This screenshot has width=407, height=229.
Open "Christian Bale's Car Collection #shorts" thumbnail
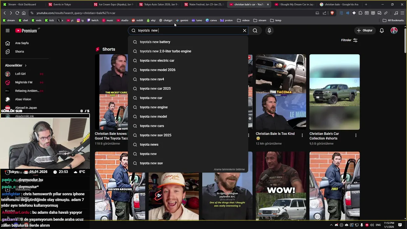click(335, 92)
